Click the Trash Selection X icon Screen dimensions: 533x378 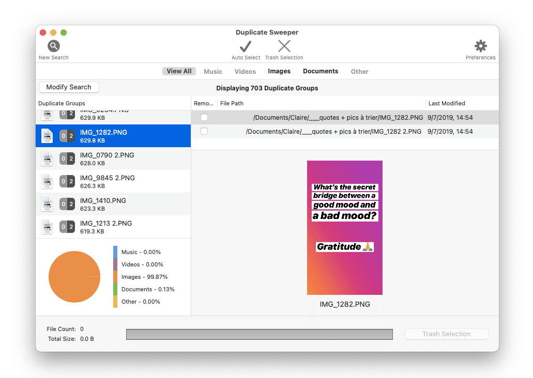(284, 46)
